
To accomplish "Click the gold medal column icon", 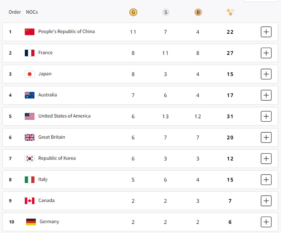I will [133, 12].
